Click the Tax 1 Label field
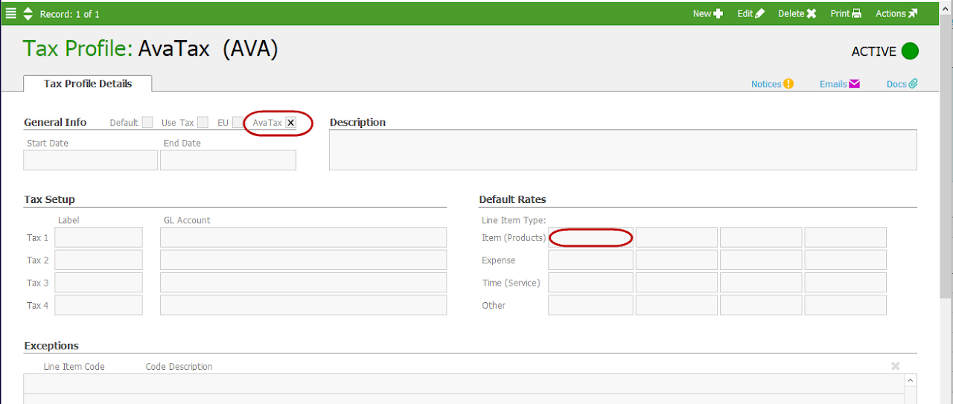The width and height of the screenshot is (953, 404). point(98,237)
